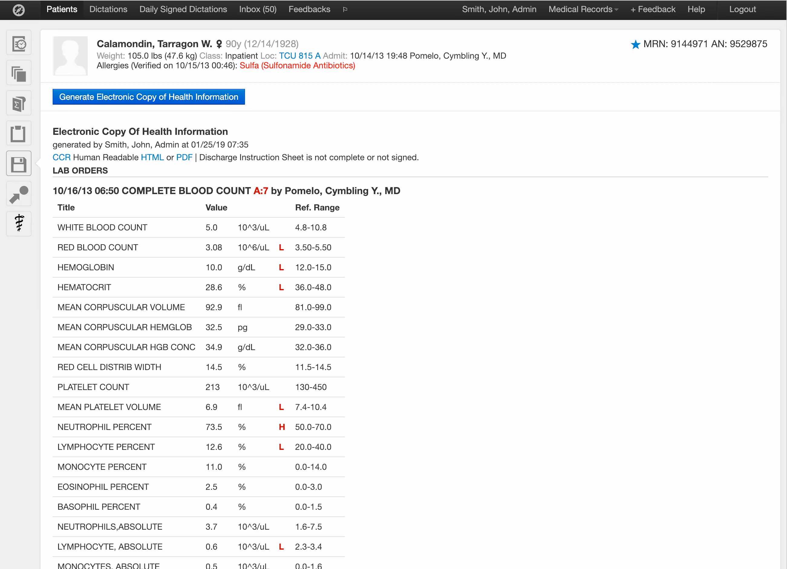This screenshot has width=787, height=569.
Task: Open Daily Signed Dictations tab
Action: pyautogui.click(x=183, y=9)
